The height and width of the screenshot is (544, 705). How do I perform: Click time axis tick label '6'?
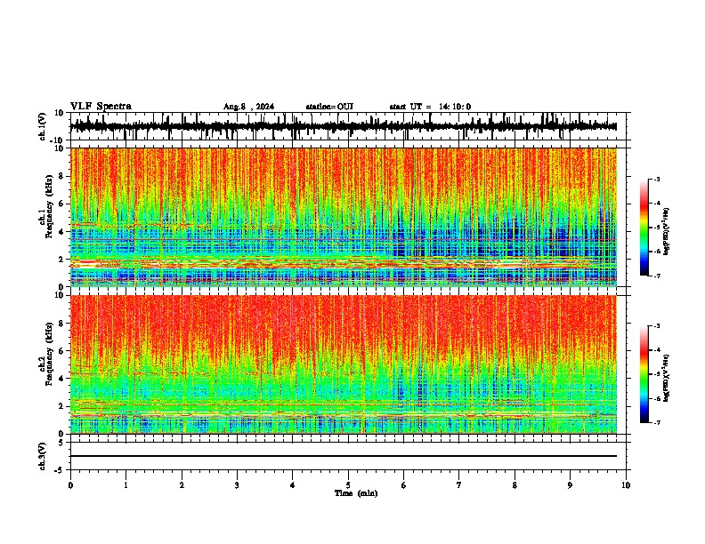click(404, 485)
